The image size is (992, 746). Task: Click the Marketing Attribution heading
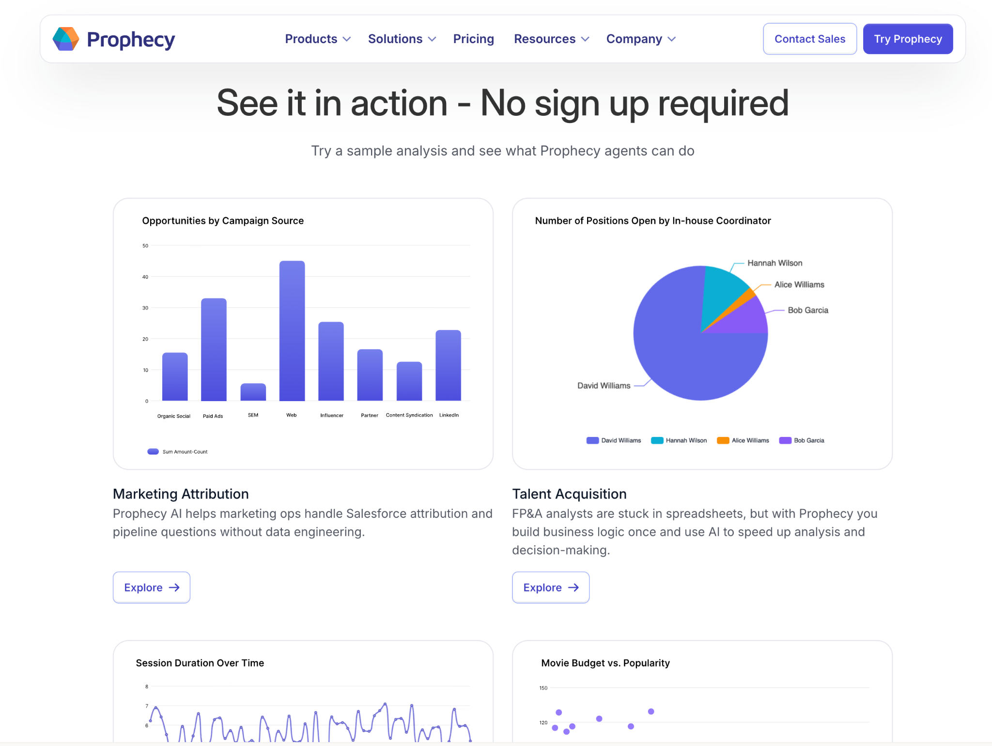click(x=181, y=494)
